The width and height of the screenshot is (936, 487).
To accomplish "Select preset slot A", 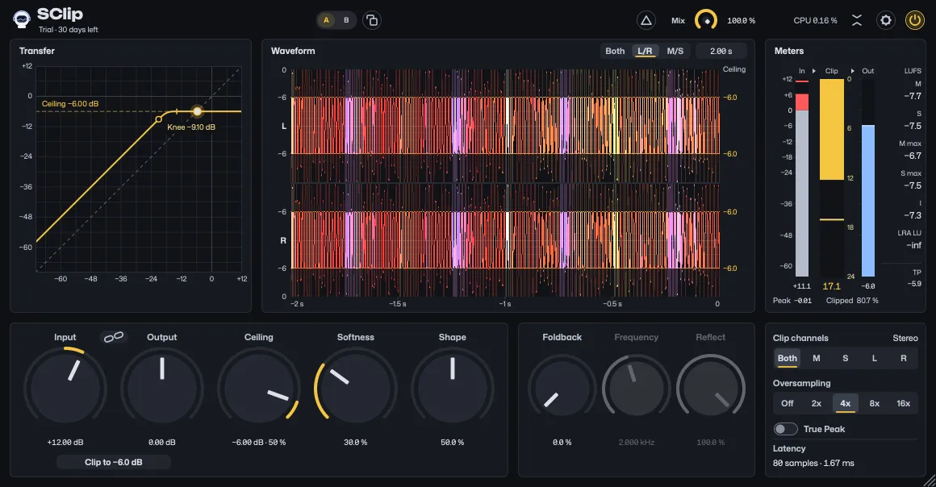I will pyautogui.click(x=326, y=20).
